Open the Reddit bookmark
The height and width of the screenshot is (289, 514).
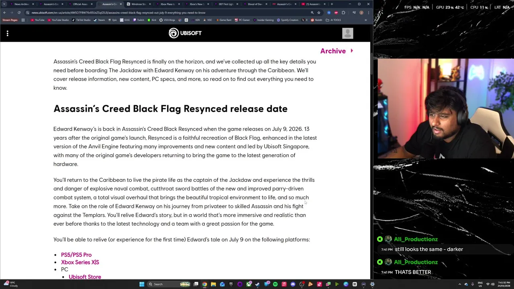point(316,20)
